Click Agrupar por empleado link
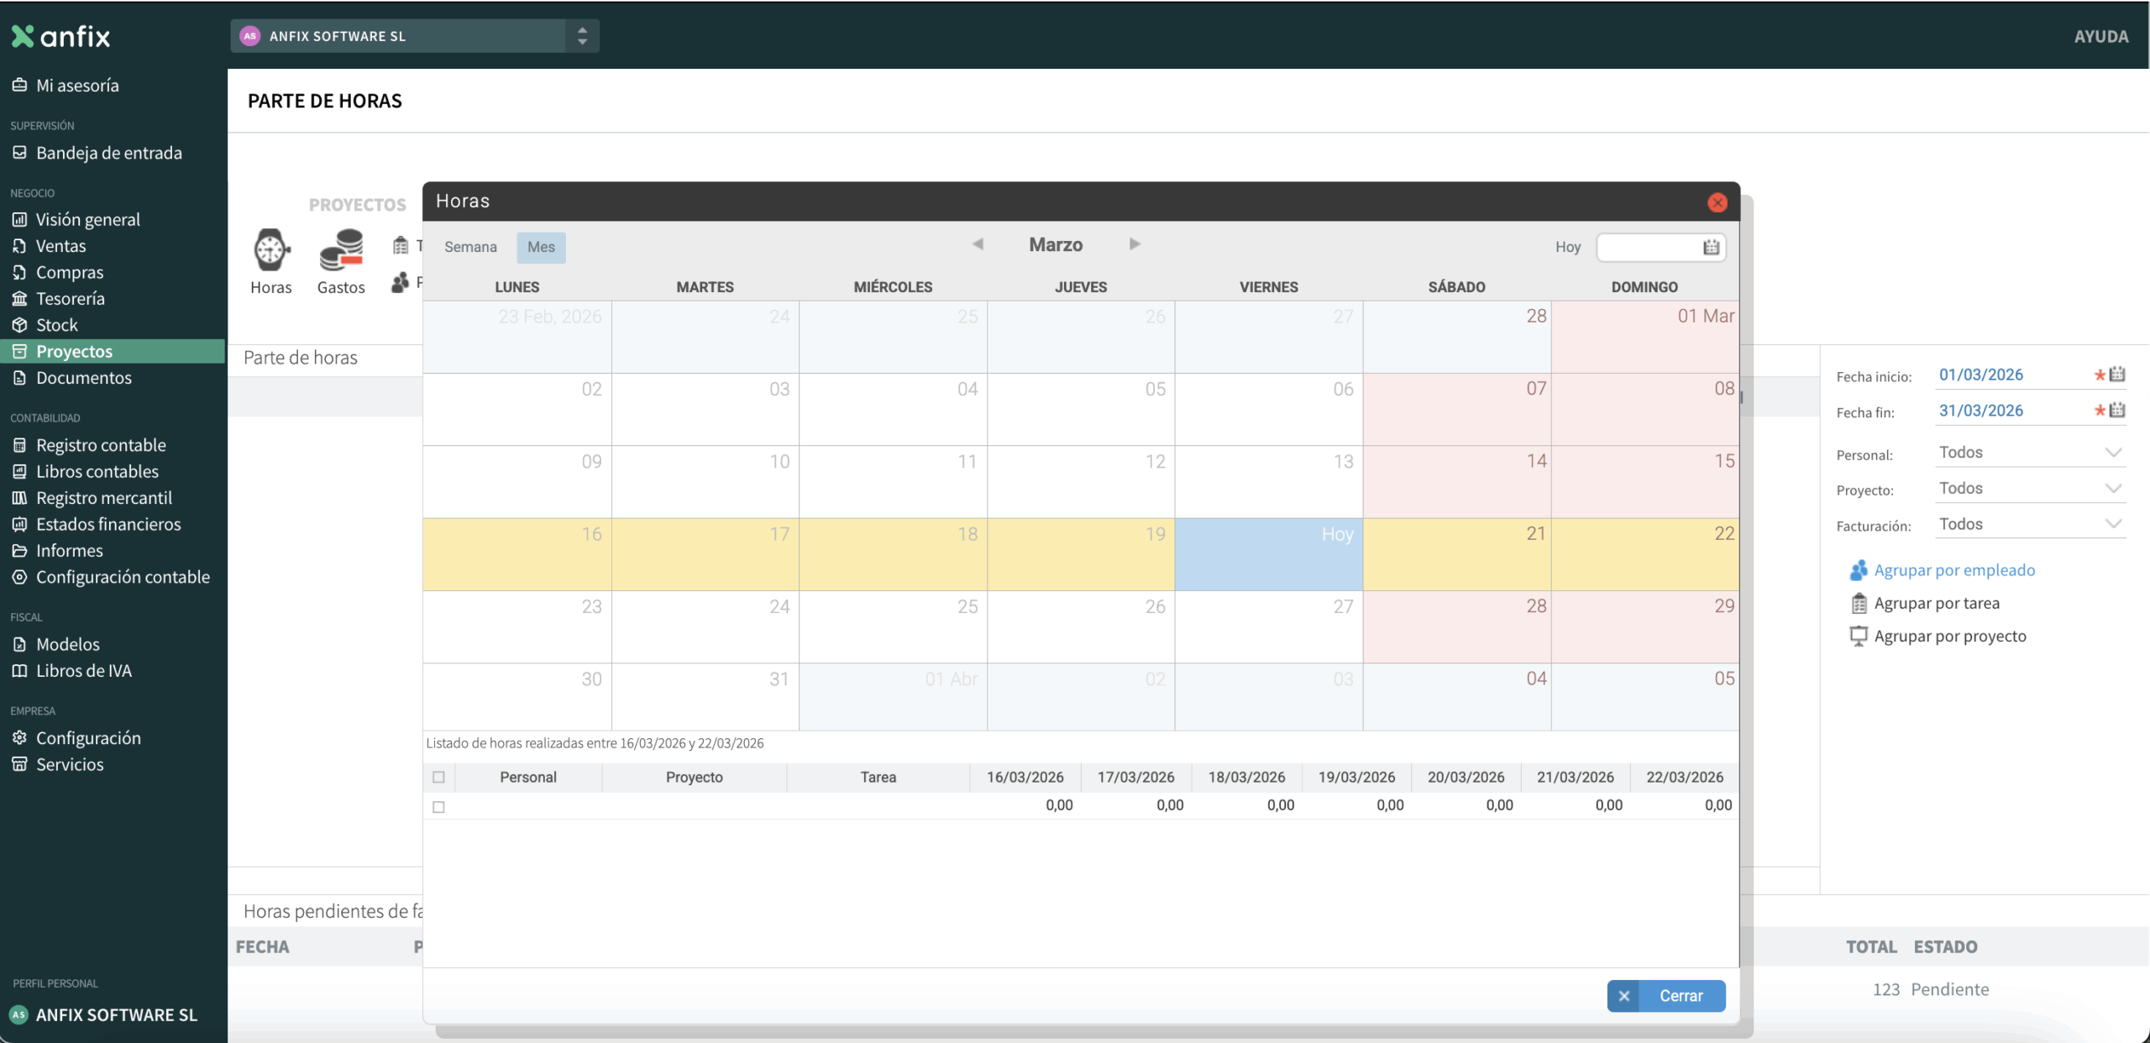The height and width of the screenshot is (1043, 2150). point(1954,570)
